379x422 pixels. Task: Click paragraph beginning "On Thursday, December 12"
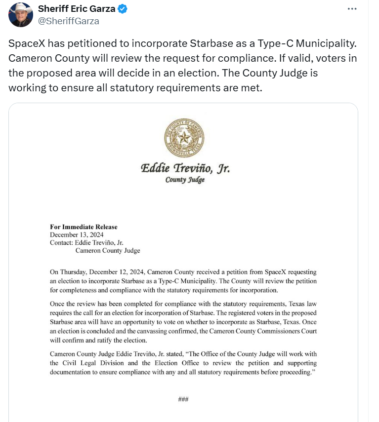pyautogui.click(x=183, y=281)
